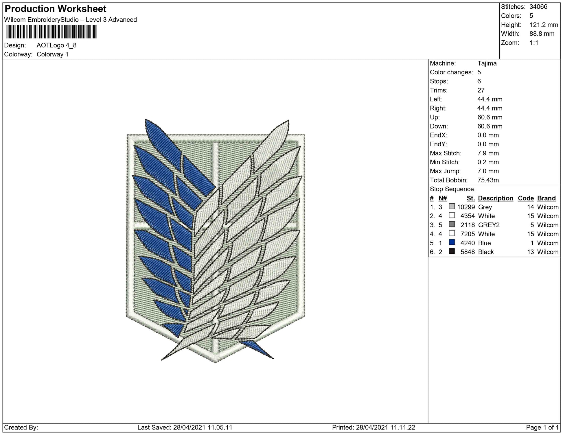Click the Grey color swatch in row 1
This screenshot has height=433, width=563.
click(452, 207)
